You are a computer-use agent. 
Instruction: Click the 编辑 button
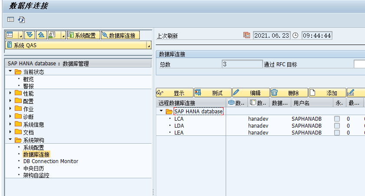[251, 93]
